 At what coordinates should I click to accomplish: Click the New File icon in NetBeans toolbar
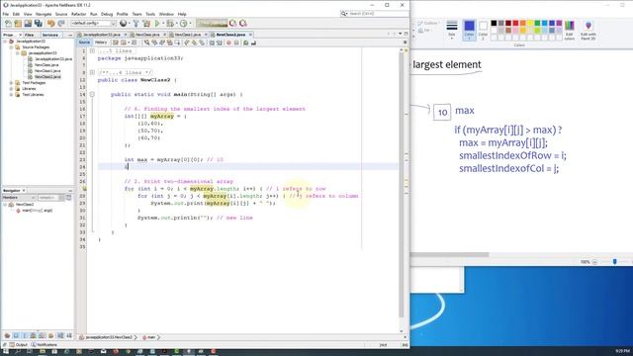coord(8,24)
